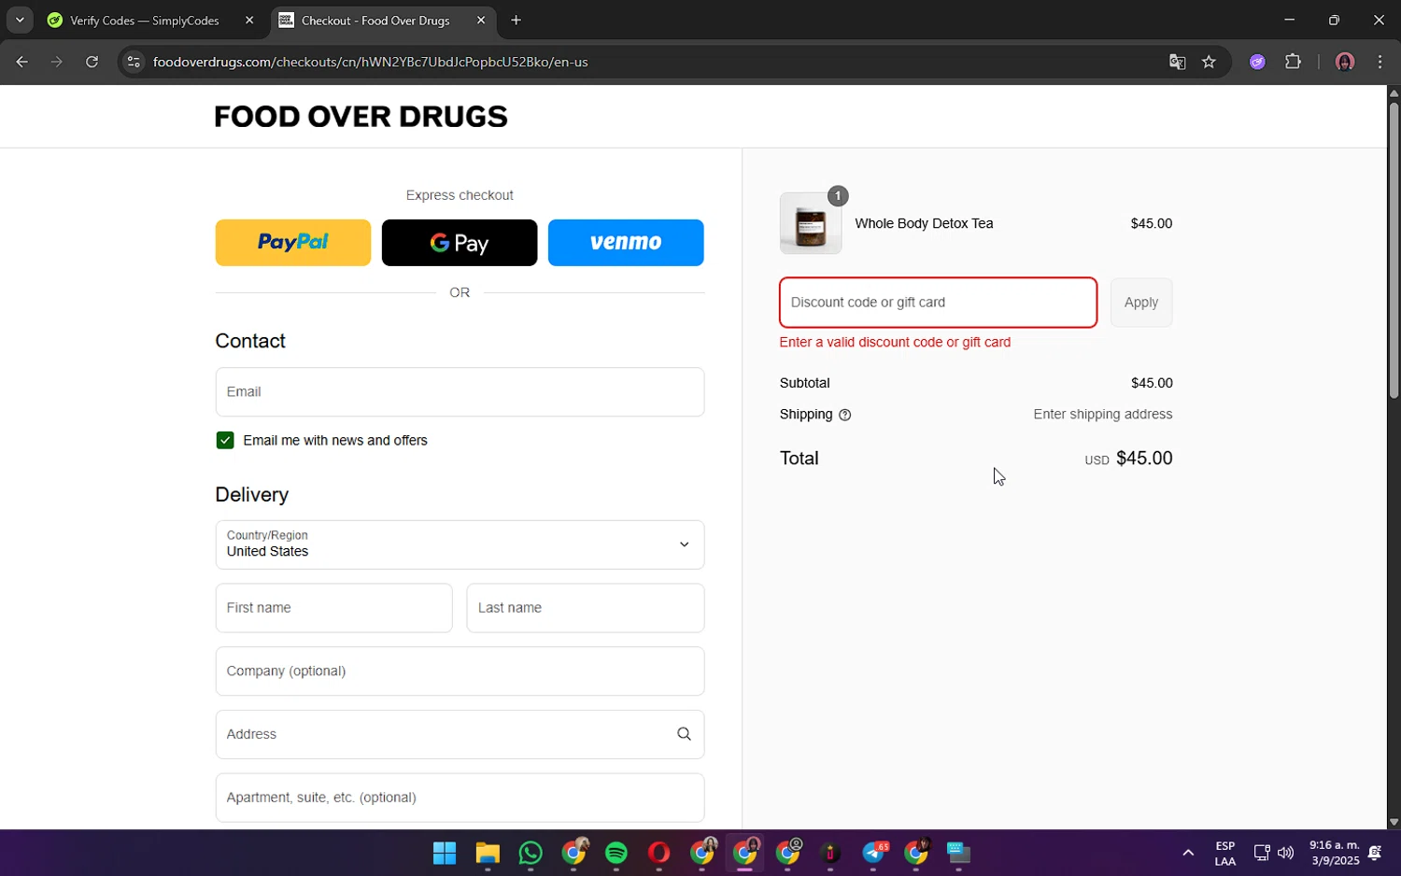Open the tab search dropdown arrow

click(20, 20)
